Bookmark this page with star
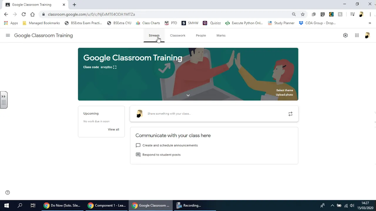The height and width of the screenshot is (211, 376). [303, 14]
